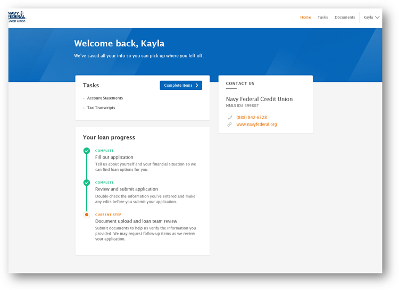Click the phone icon in Contact Us

(x=230, y=118)
